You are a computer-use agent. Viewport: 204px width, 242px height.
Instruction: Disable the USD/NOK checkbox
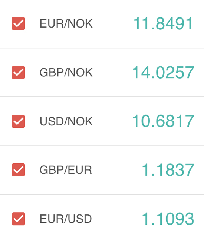pyautogui.click(x=19, y=121)
